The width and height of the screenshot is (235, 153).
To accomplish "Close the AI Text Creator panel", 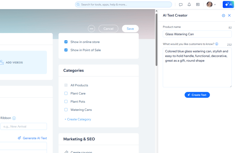I will pos(229,15).
